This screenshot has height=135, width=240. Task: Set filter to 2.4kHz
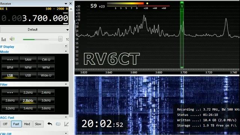pos(46,93)
